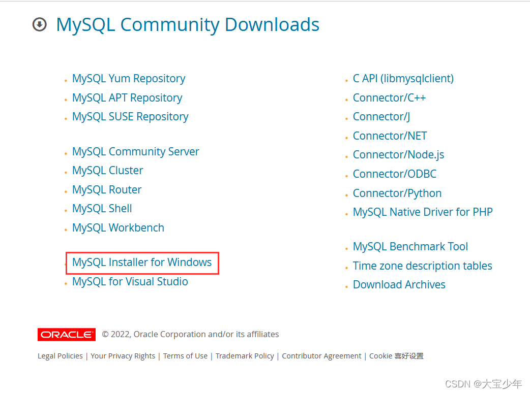Click the Oracle Corporation copyright text
The image size is (530, 394).
coord(190,334)
